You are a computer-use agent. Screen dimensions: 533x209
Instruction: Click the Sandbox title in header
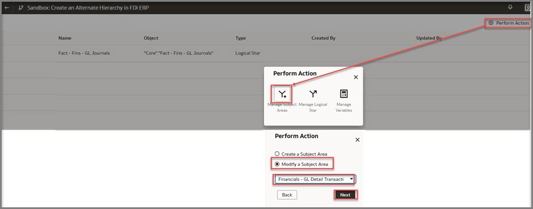pos(88,7)
